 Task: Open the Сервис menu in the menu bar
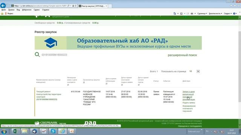pos(37,10)
